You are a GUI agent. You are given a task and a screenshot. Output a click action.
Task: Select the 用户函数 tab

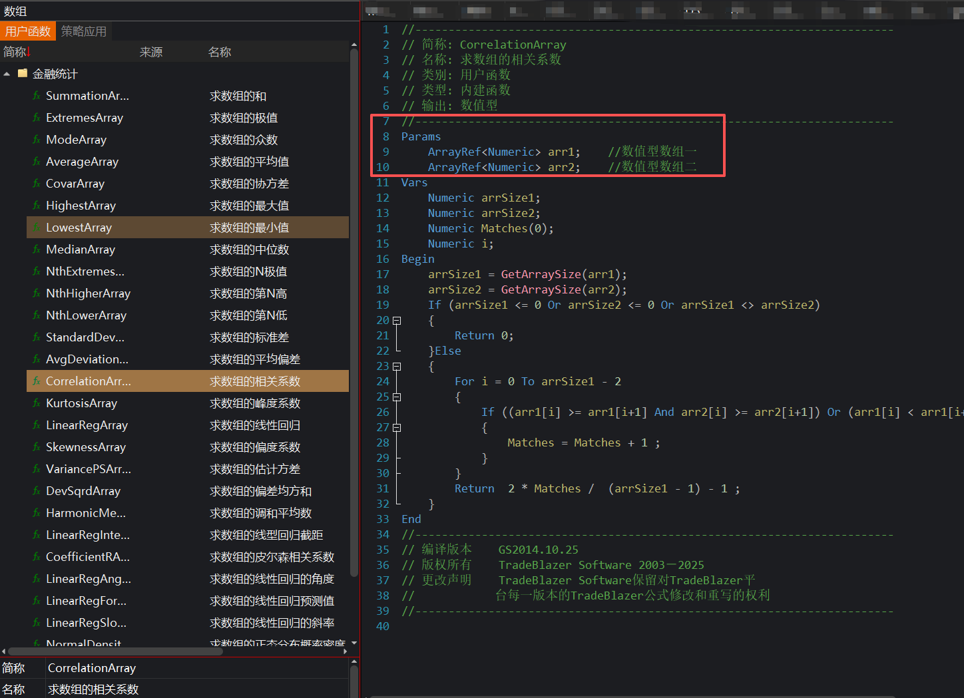(28, 31)
